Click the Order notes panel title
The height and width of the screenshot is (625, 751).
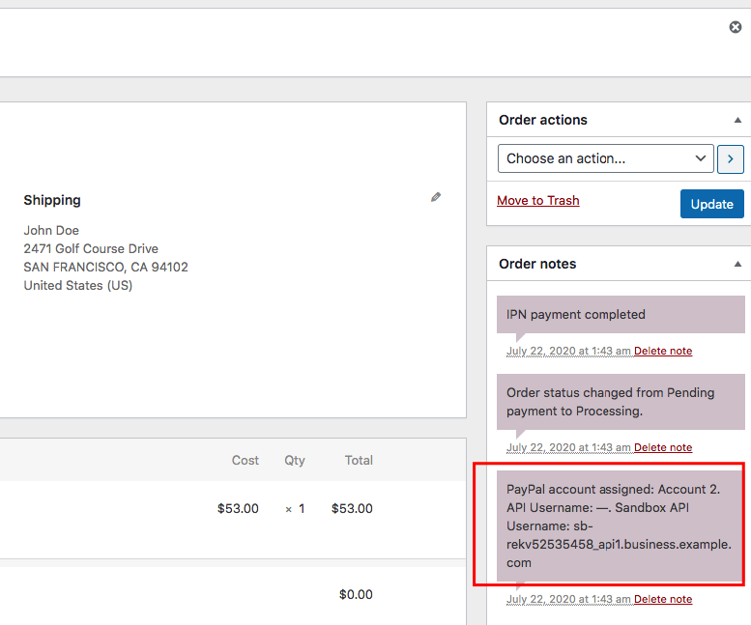point(537,264)
